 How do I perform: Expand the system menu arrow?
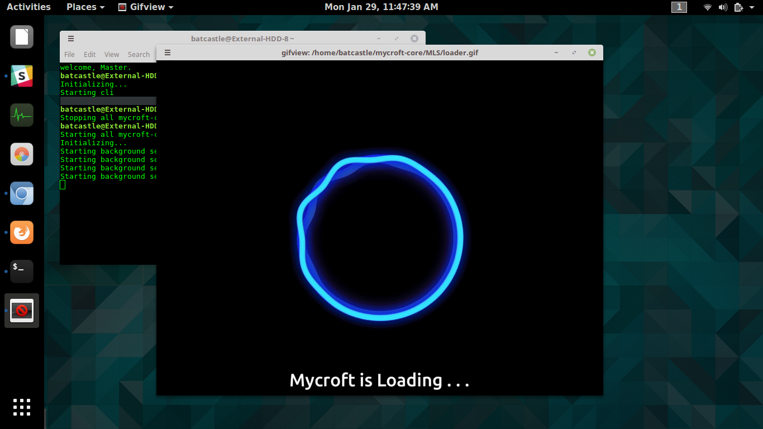(x=752, y=7)
